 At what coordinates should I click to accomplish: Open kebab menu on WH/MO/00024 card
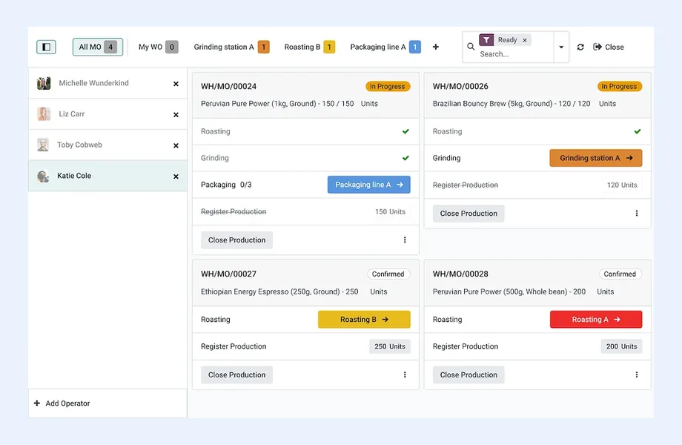405,240
